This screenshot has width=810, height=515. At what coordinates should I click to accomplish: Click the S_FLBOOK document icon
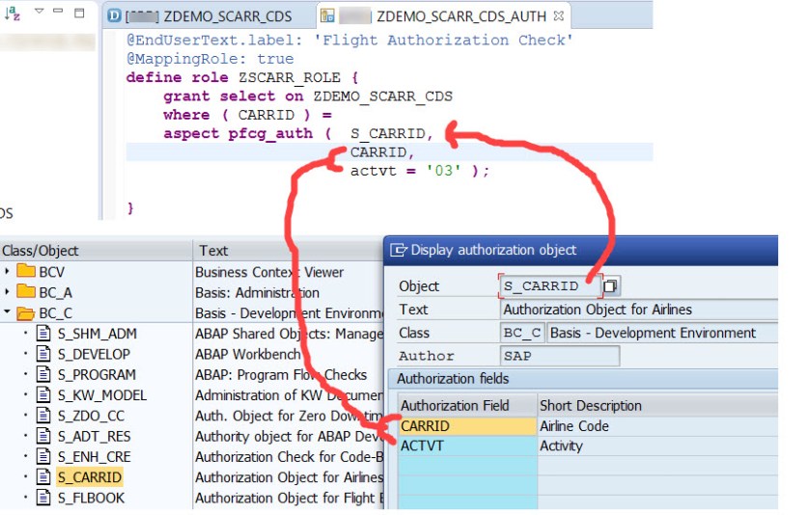point(42,498)
